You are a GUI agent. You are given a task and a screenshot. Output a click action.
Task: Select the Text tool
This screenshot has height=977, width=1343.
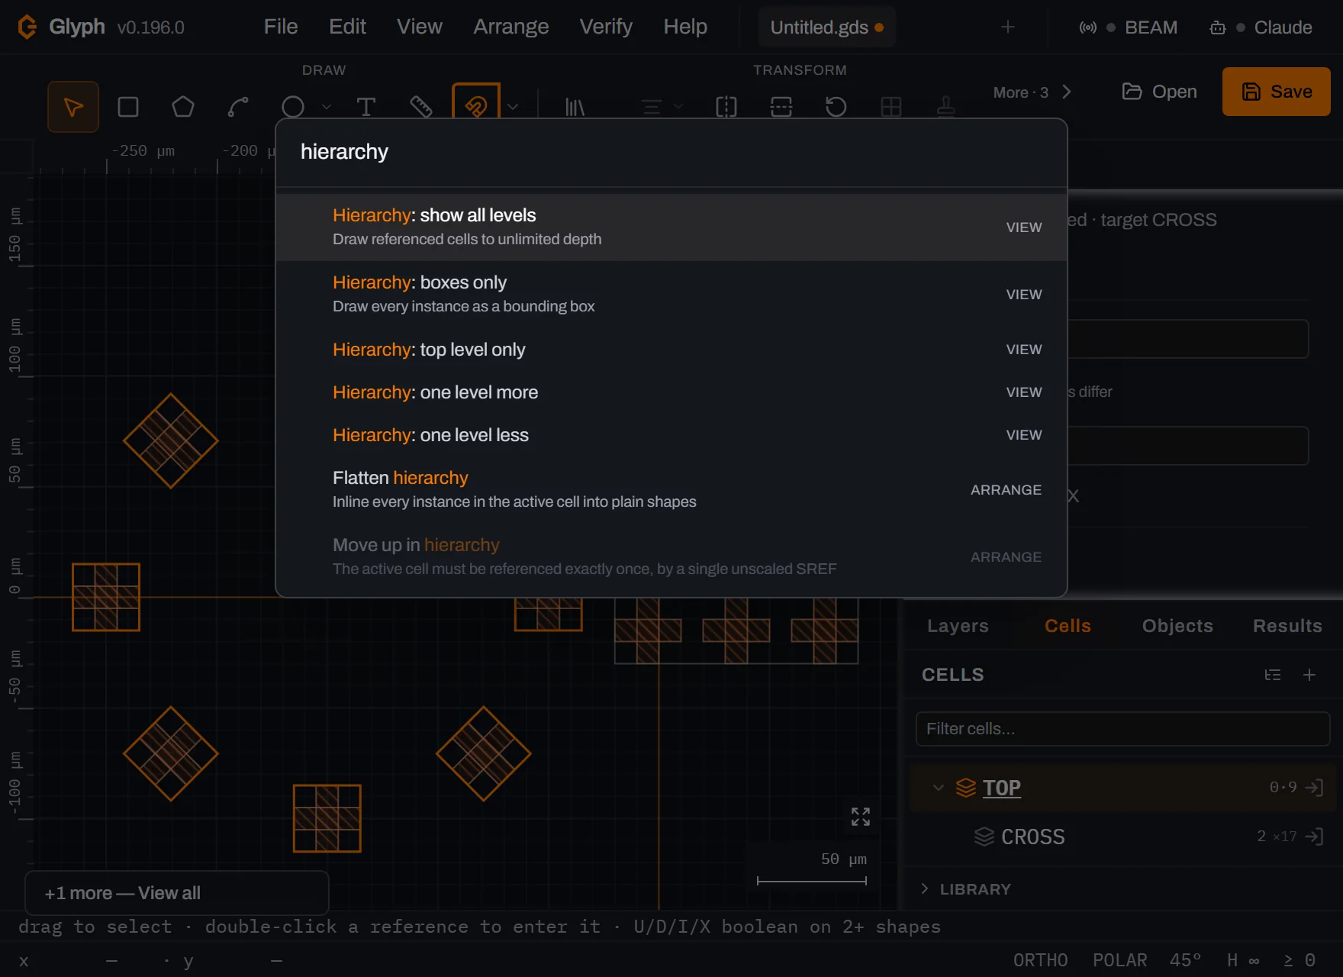pos(366,107)
